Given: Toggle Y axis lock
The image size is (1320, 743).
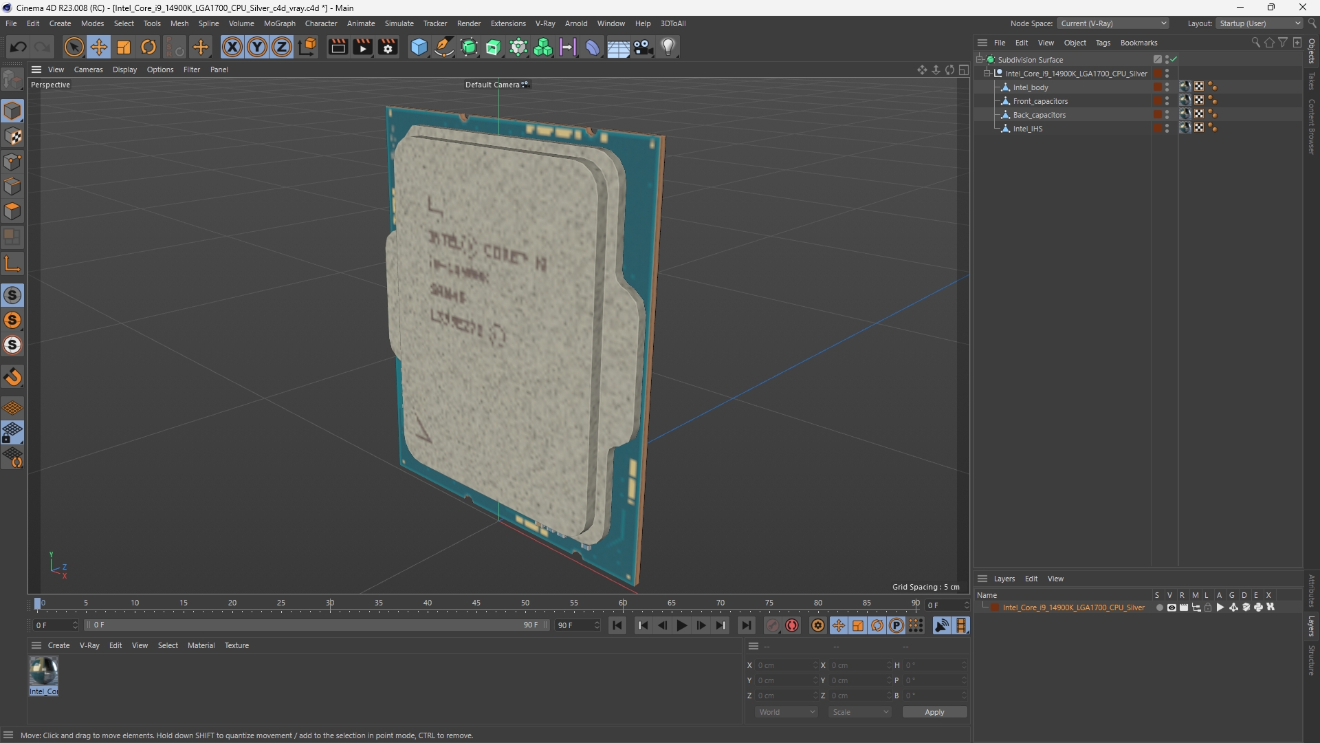Looking at the screenshot, I should pos(257,47).
